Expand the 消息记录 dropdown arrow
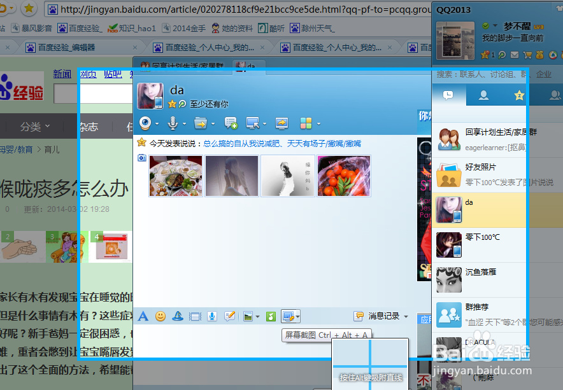The image size is (563, 390). 406,316
